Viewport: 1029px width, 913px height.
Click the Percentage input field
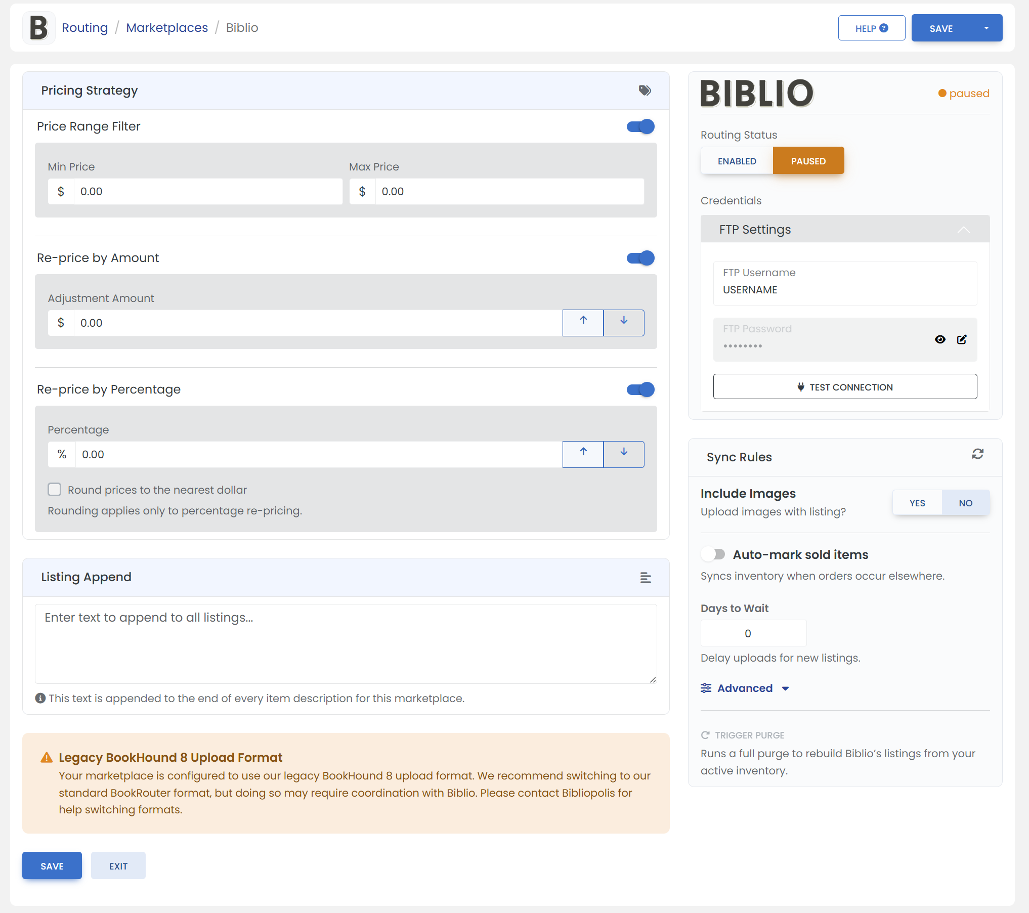(x=319, y=454)
